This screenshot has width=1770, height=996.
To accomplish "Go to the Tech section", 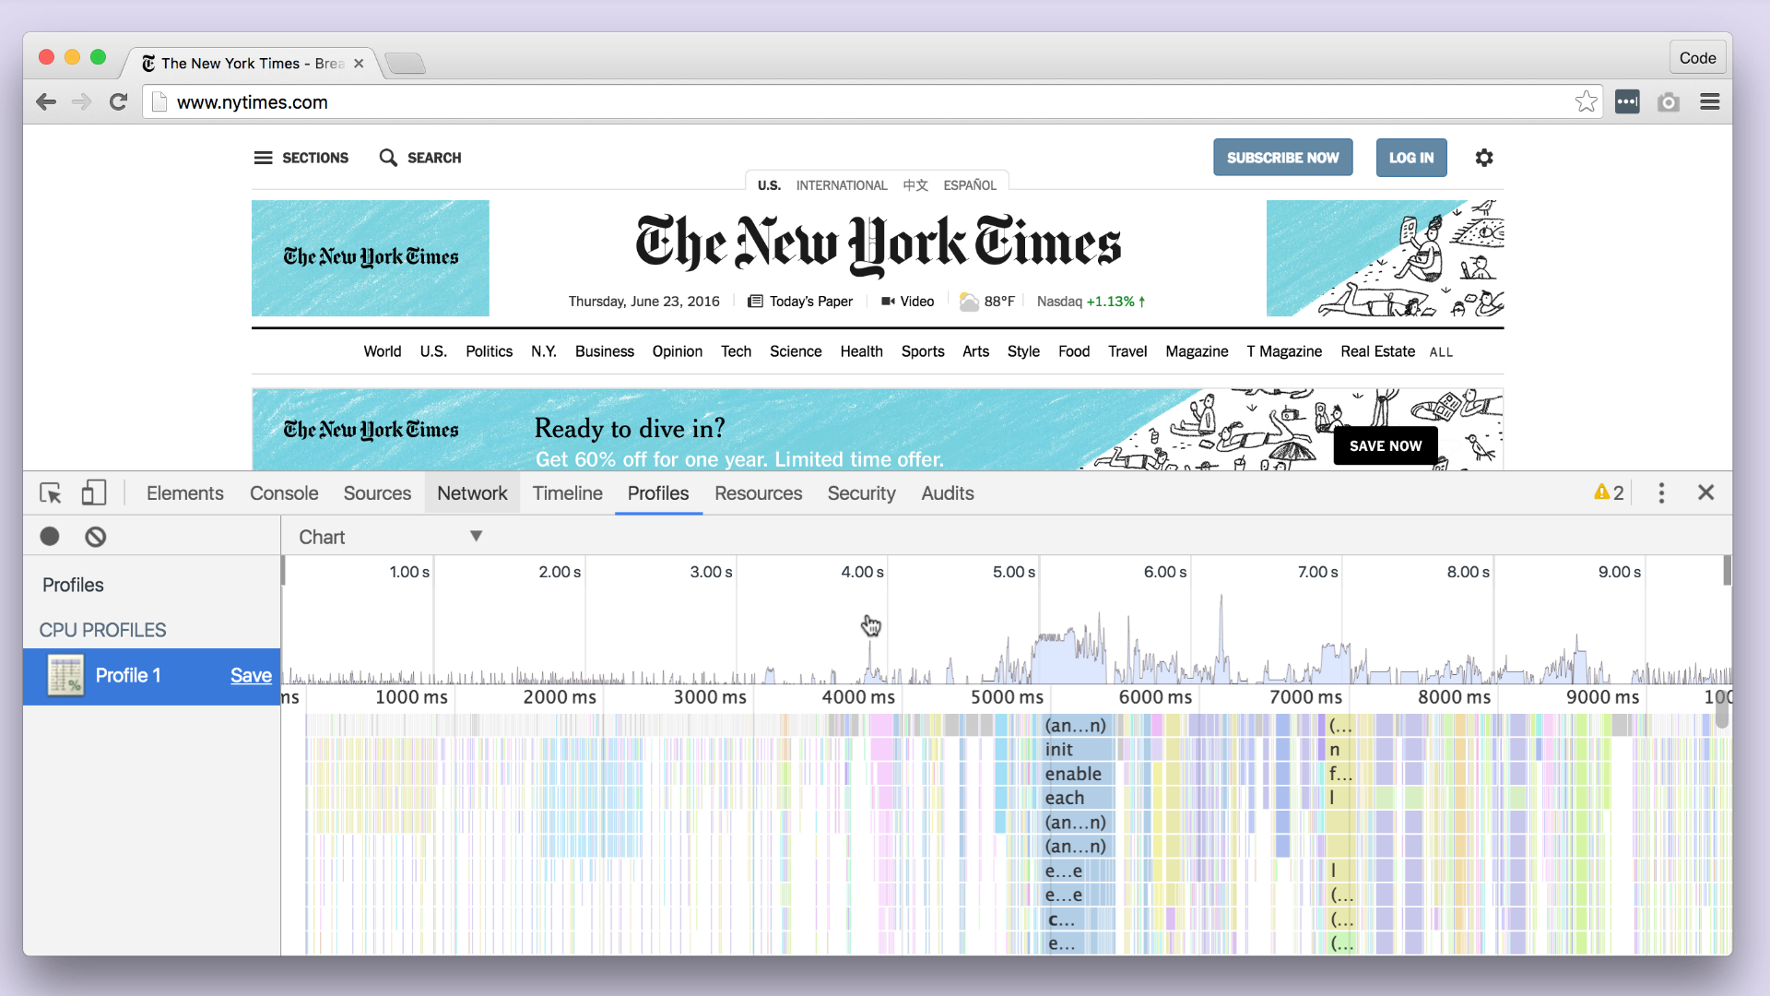I will pos(737,351).
